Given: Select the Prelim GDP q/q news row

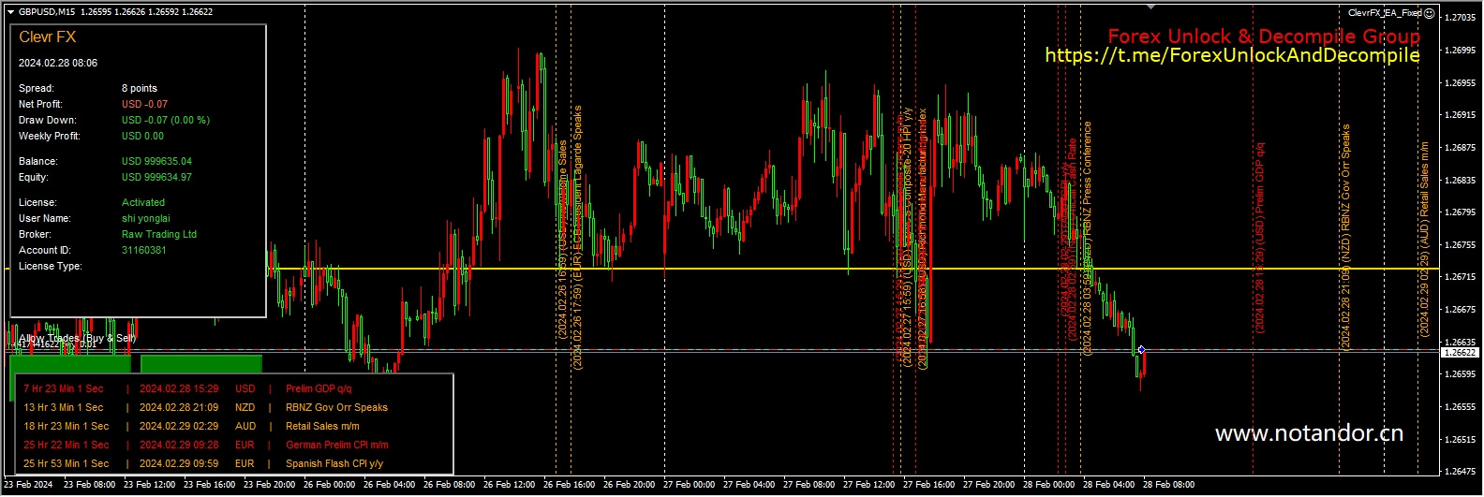Looking at the screenshot, I should (x=319, y=388).
